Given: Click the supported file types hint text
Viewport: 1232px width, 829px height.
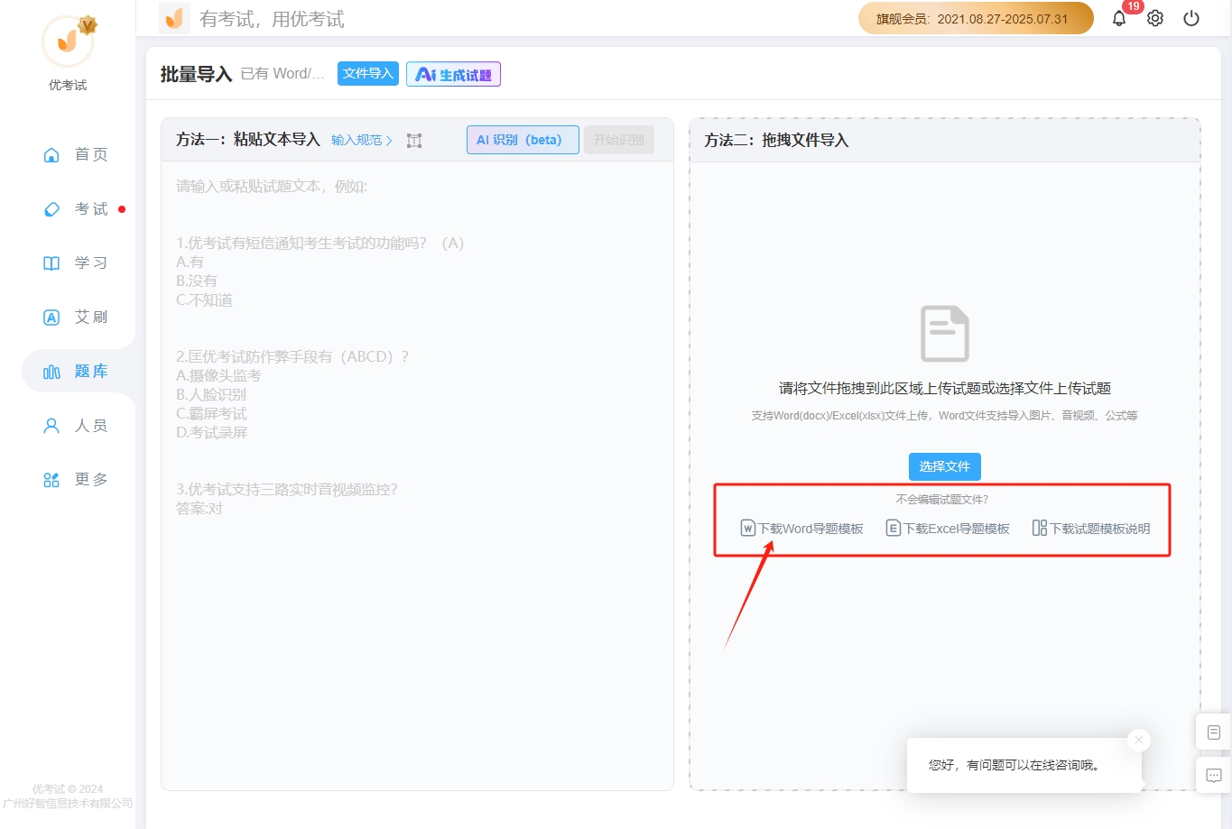Looking at the screenshot, I should point(944,416).
